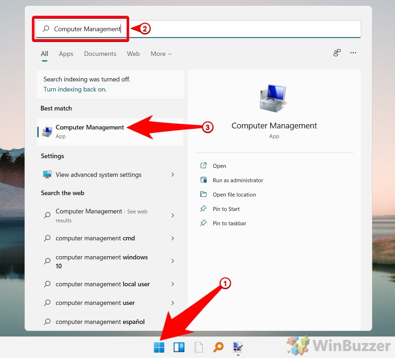Open 'View advanced system settings' result
Viewport: 395px width, 358px height.
(110, 174)
